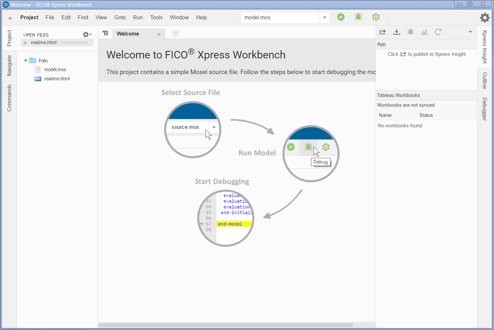
Task: Click the readme.html HTML file icon
Action: click(x=38, y=79)
